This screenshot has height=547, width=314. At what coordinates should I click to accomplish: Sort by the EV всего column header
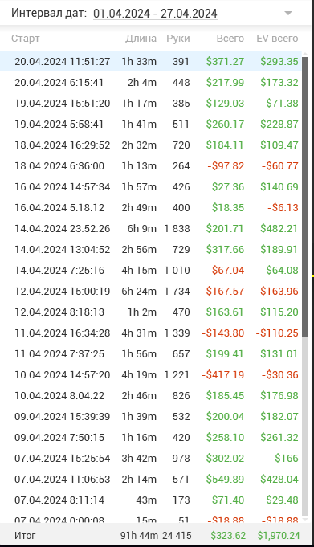(277, 39)
